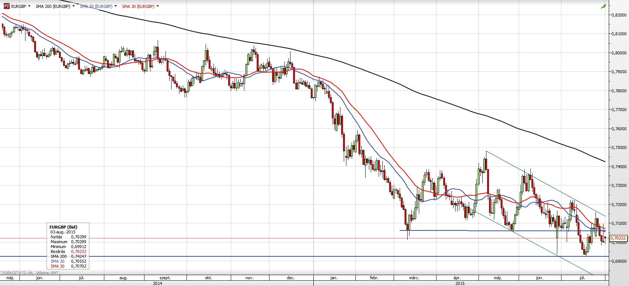Click the szept. month label
The width and height of the screenshot is (629, 286).
165,278
